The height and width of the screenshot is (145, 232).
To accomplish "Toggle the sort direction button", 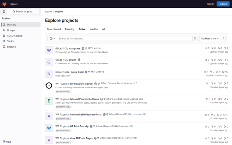I will coord(223,39).
